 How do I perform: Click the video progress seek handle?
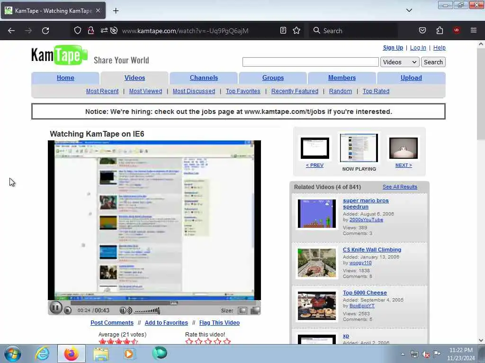pyautogui.click(x=174, y=303)
